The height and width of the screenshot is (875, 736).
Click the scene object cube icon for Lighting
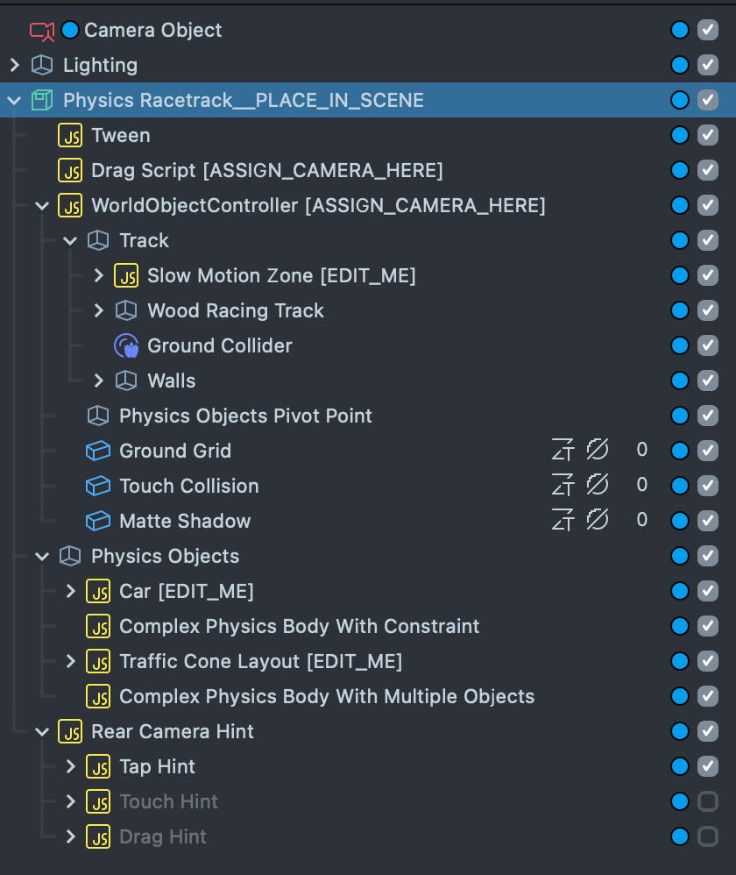(x=41, y=66)
